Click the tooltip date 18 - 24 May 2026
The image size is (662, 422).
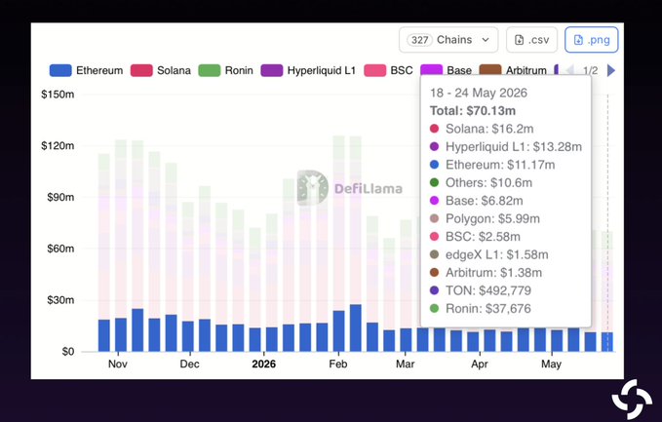479,93
